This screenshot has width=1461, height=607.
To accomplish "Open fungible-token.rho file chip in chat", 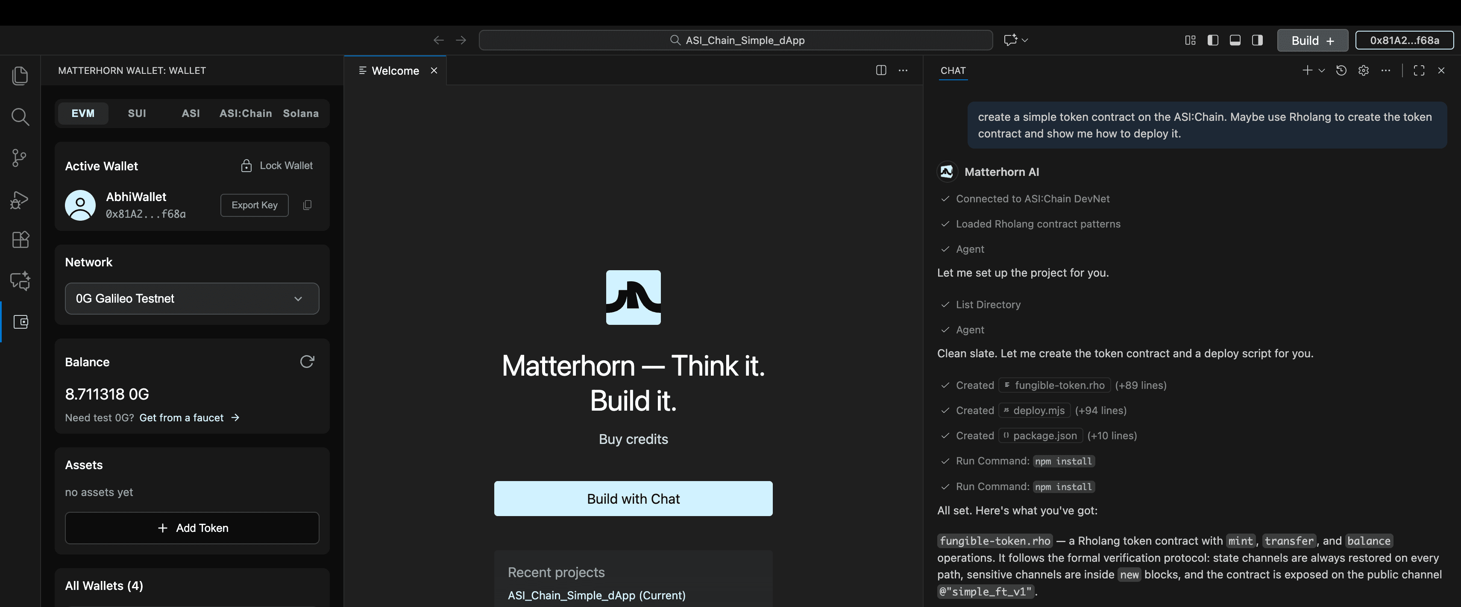I will click(x=1054, y=385).
